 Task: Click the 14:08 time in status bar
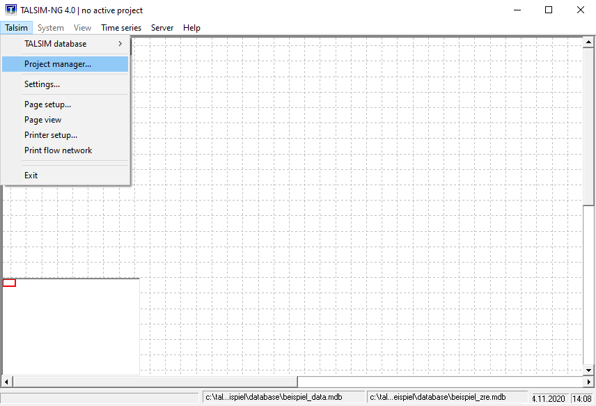tap(582, 398)
